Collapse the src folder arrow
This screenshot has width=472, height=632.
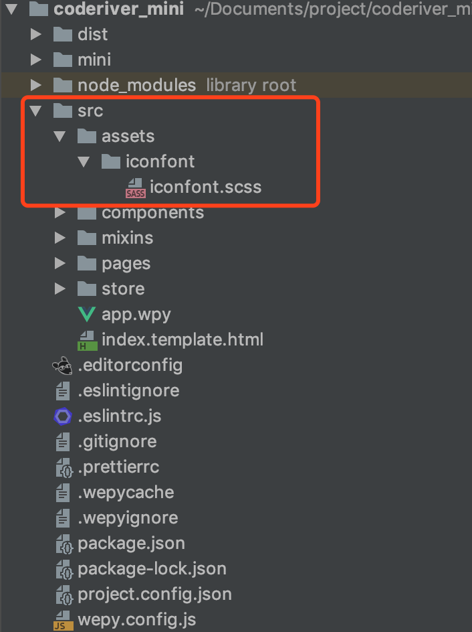[36, 110]
